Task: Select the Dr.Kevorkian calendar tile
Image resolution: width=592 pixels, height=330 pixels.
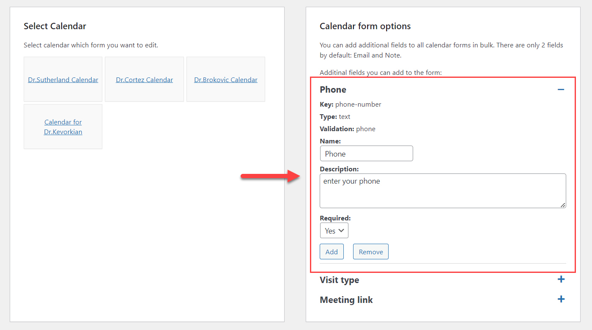Action: [x=63, y=126]
